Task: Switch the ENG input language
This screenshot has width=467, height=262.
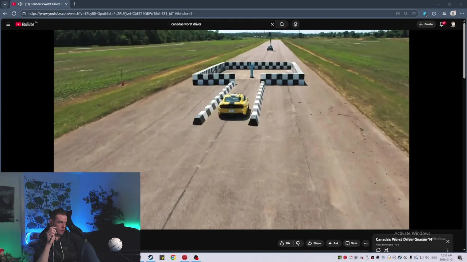Action: tap(434, 258)
